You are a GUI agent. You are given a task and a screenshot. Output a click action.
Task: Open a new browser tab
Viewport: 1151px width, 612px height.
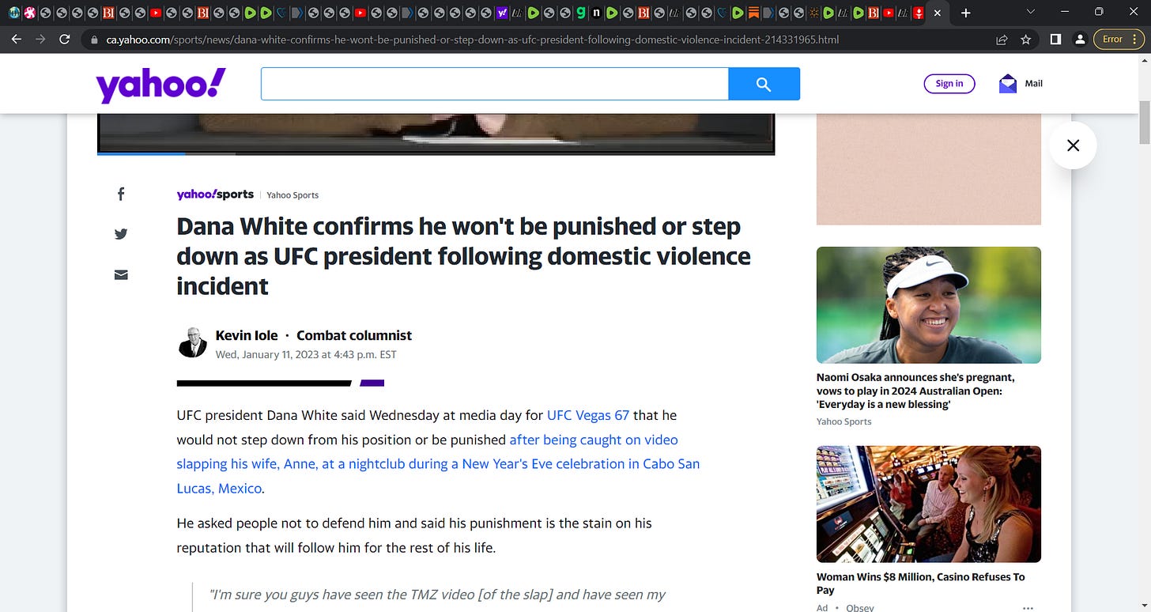tap(965, 13)
